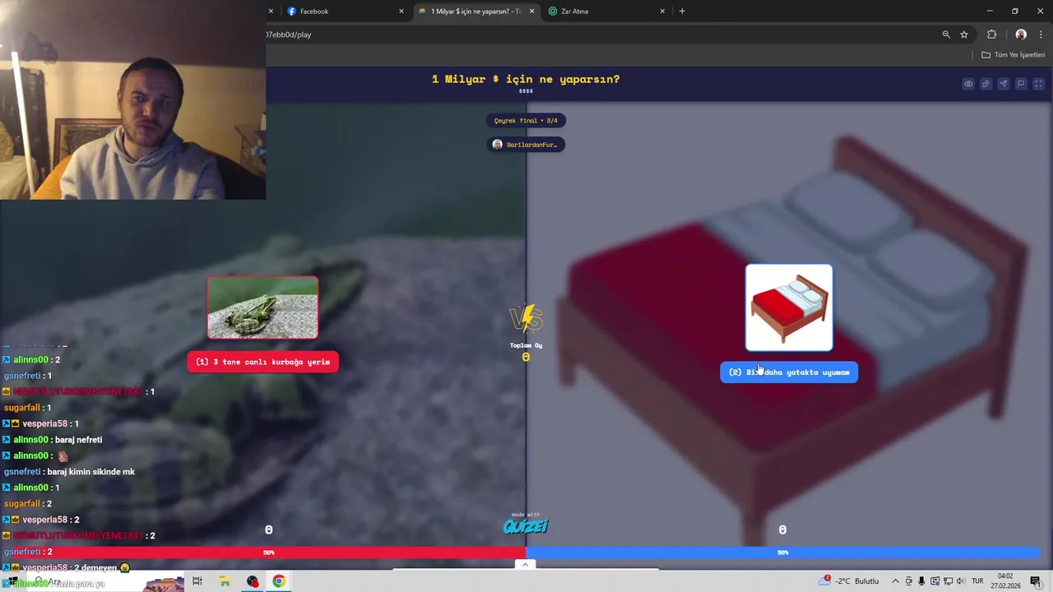Screen dimensions: 1053x592
Task: Click the microphone tray icon
Action: (922, 581)
